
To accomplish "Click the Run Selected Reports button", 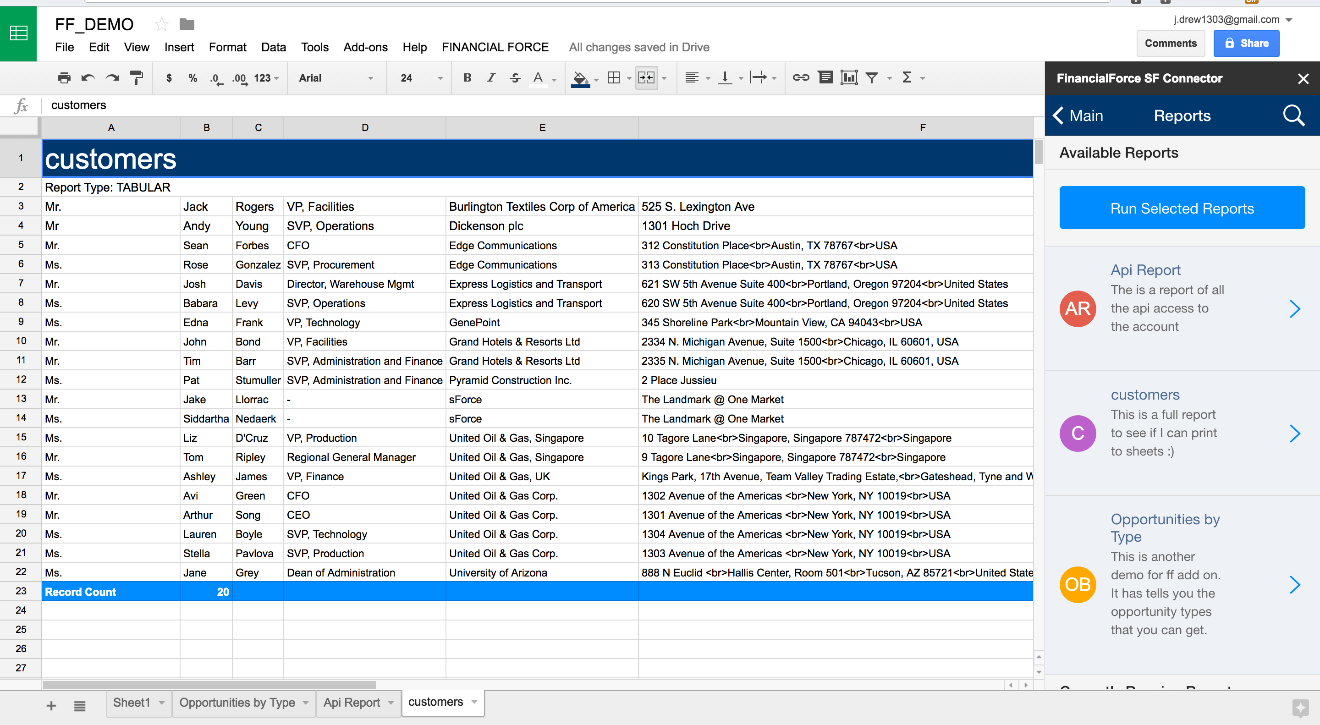I will 1182,208.
